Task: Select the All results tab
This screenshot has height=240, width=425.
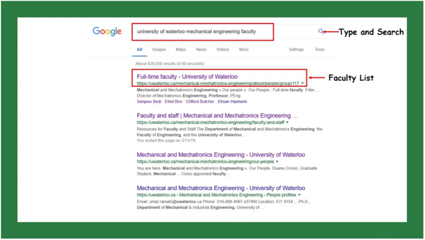Action: 139,49
